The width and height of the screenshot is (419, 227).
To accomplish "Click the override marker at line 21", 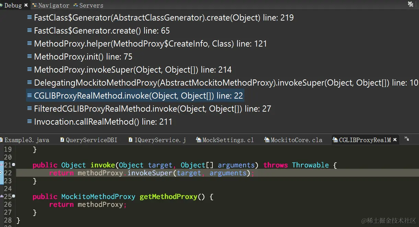I will [x=2, y=165].
